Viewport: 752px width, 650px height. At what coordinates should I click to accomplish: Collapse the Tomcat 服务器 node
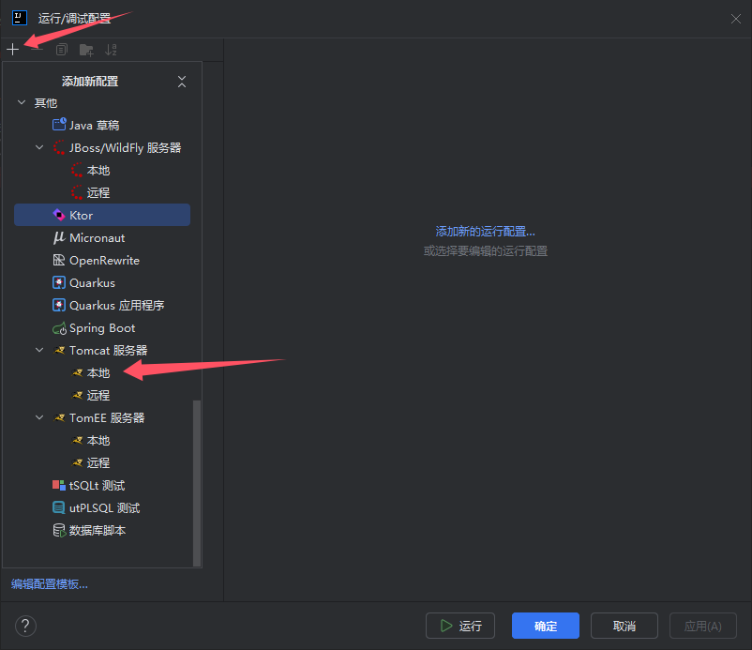point(39,350)
